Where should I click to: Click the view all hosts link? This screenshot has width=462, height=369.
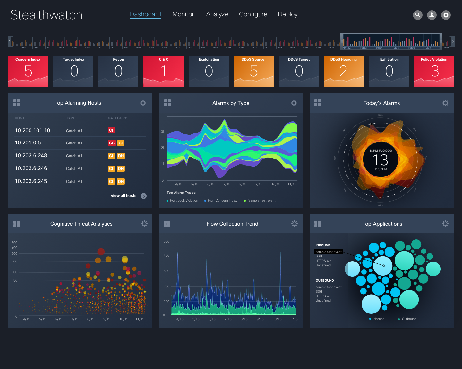click(x=124, y=196)
